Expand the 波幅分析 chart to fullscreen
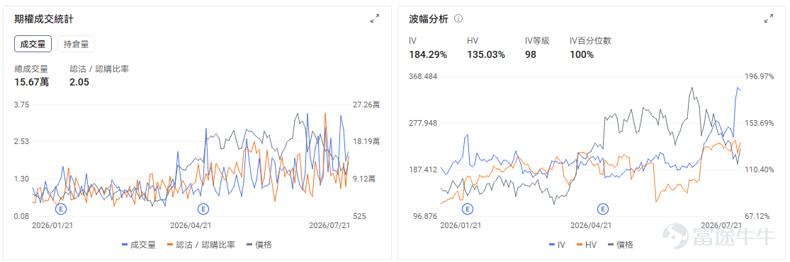Viewport: 790px width, 262px height. point(768,18)
